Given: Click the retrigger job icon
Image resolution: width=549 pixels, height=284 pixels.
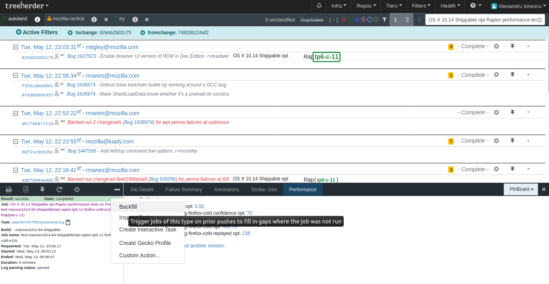Looking at the screenshot, I should (x=60, y=190).
